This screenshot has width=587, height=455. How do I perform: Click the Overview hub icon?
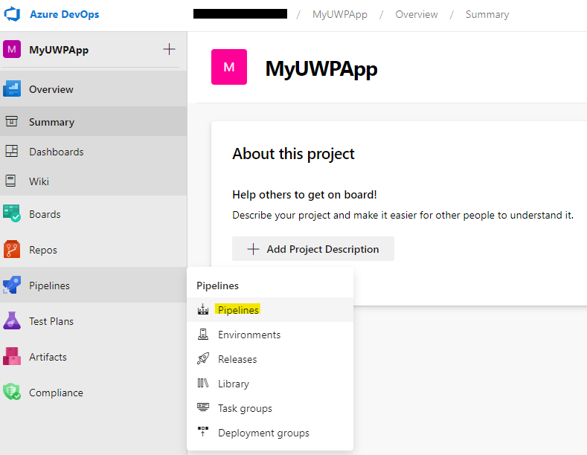(x=12, y=89)
